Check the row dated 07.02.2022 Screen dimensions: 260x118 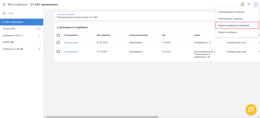58,43
